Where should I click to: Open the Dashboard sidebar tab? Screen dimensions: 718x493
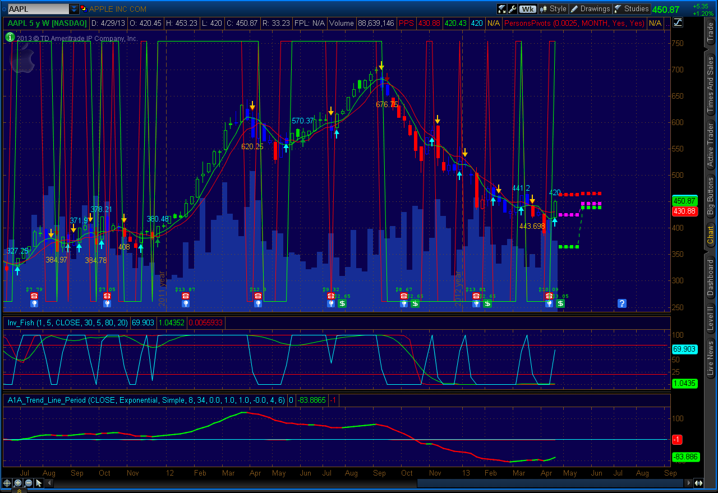click(x=710, y=277)
